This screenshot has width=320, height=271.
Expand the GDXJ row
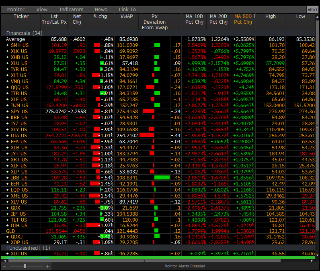click(8, 237)
